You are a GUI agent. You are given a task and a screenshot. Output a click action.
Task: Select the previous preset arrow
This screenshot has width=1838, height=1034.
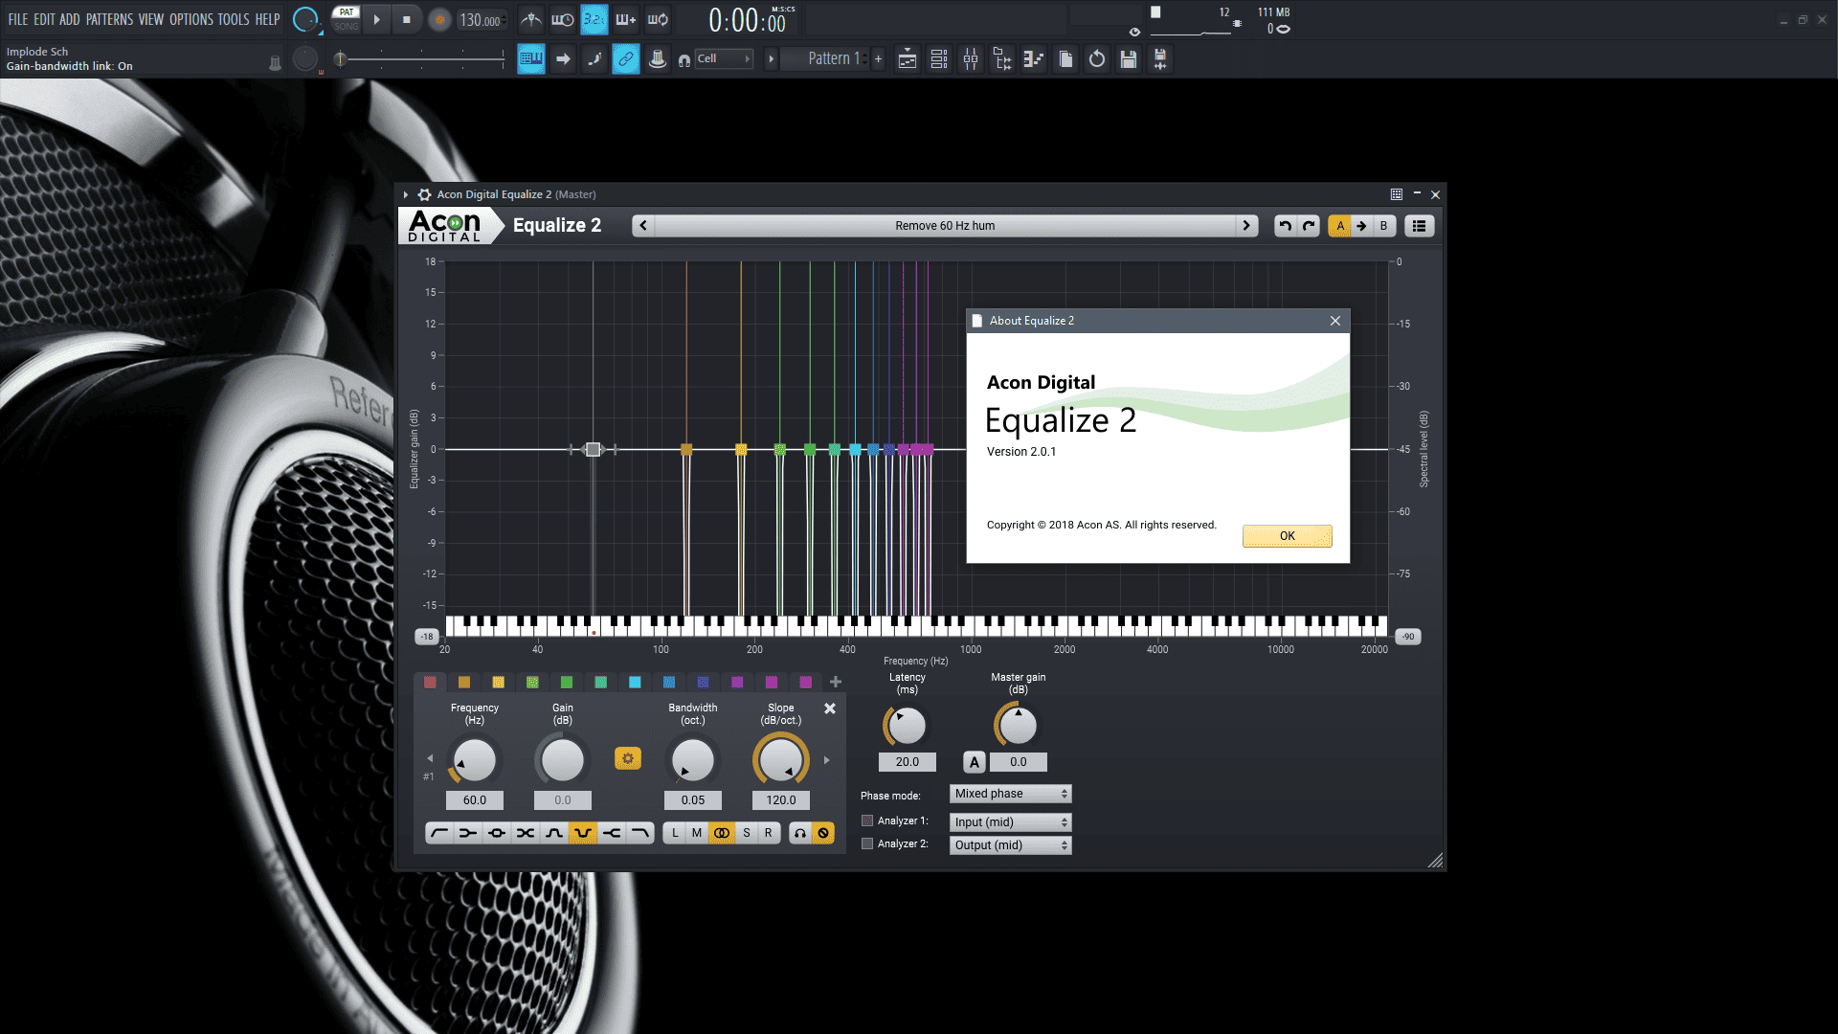(643, 226)
